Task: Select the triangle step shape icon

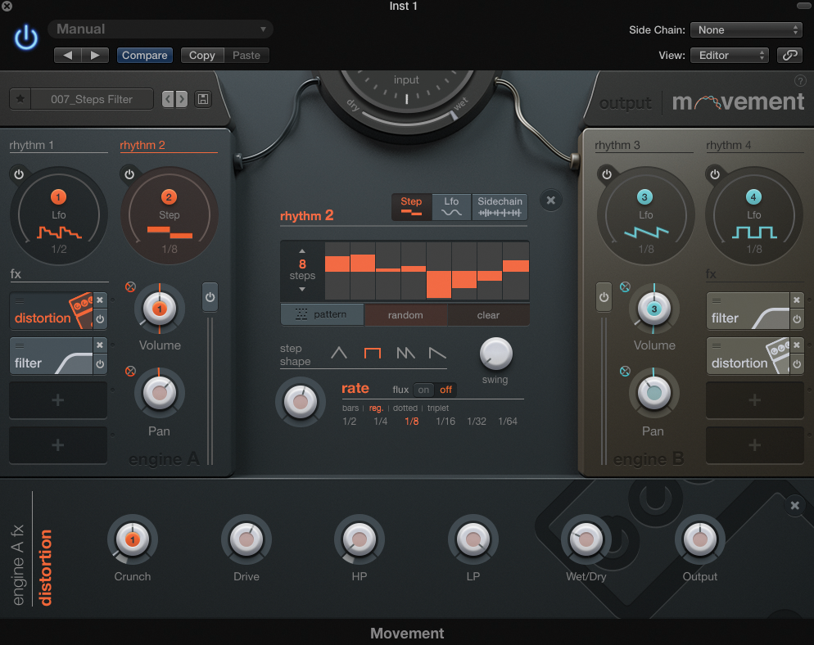Action: (x=339, y=354)
